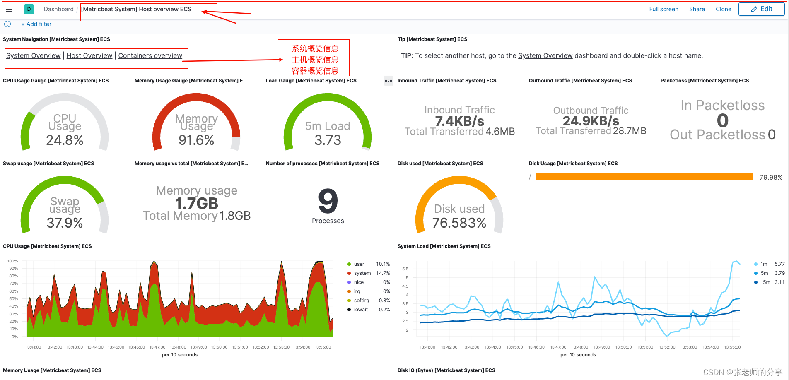
Task: Click the Memory Usage Gauge panel title
Action: 191,81
